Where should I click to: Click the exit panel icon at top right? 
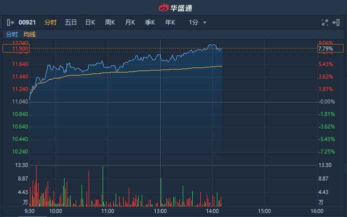(336, 22)
